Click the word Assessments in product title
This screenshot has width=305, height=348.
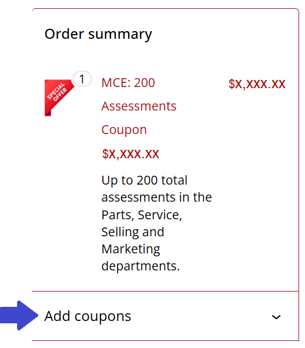(139, 106)
